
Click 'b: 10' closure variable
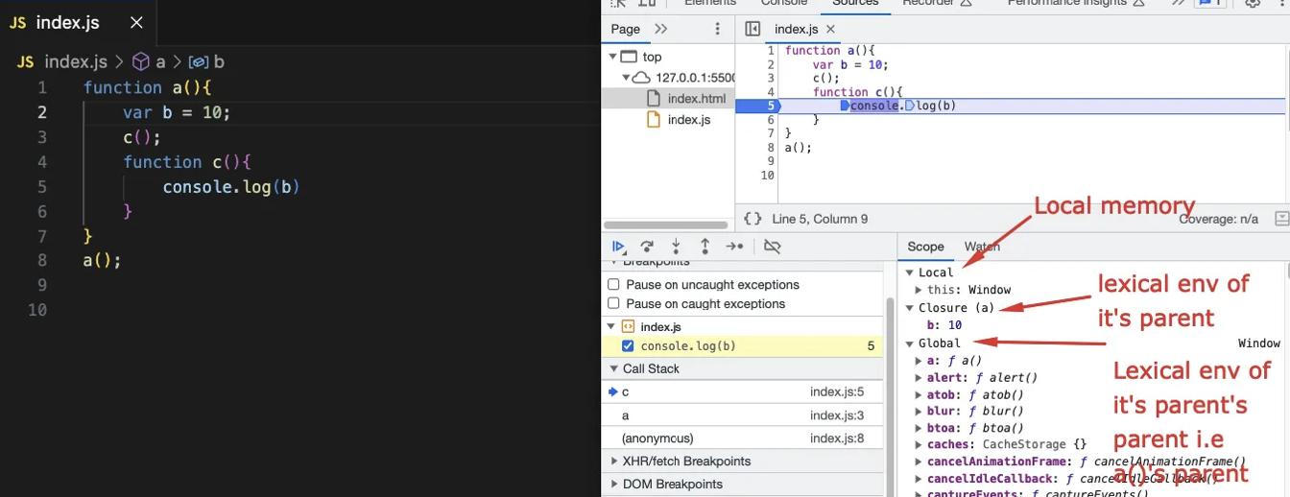[x=944, y=325]
